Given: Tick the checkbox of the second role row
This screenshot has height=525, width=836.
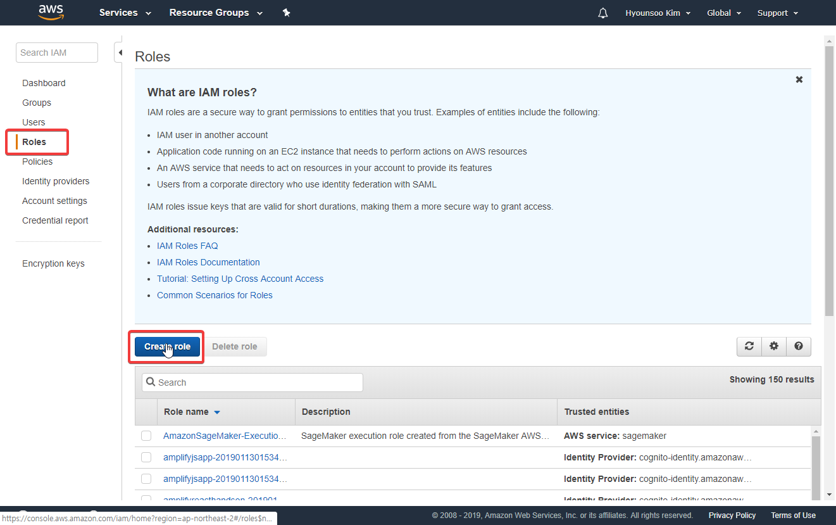Looking at the screenshot, I should [146, 457].
